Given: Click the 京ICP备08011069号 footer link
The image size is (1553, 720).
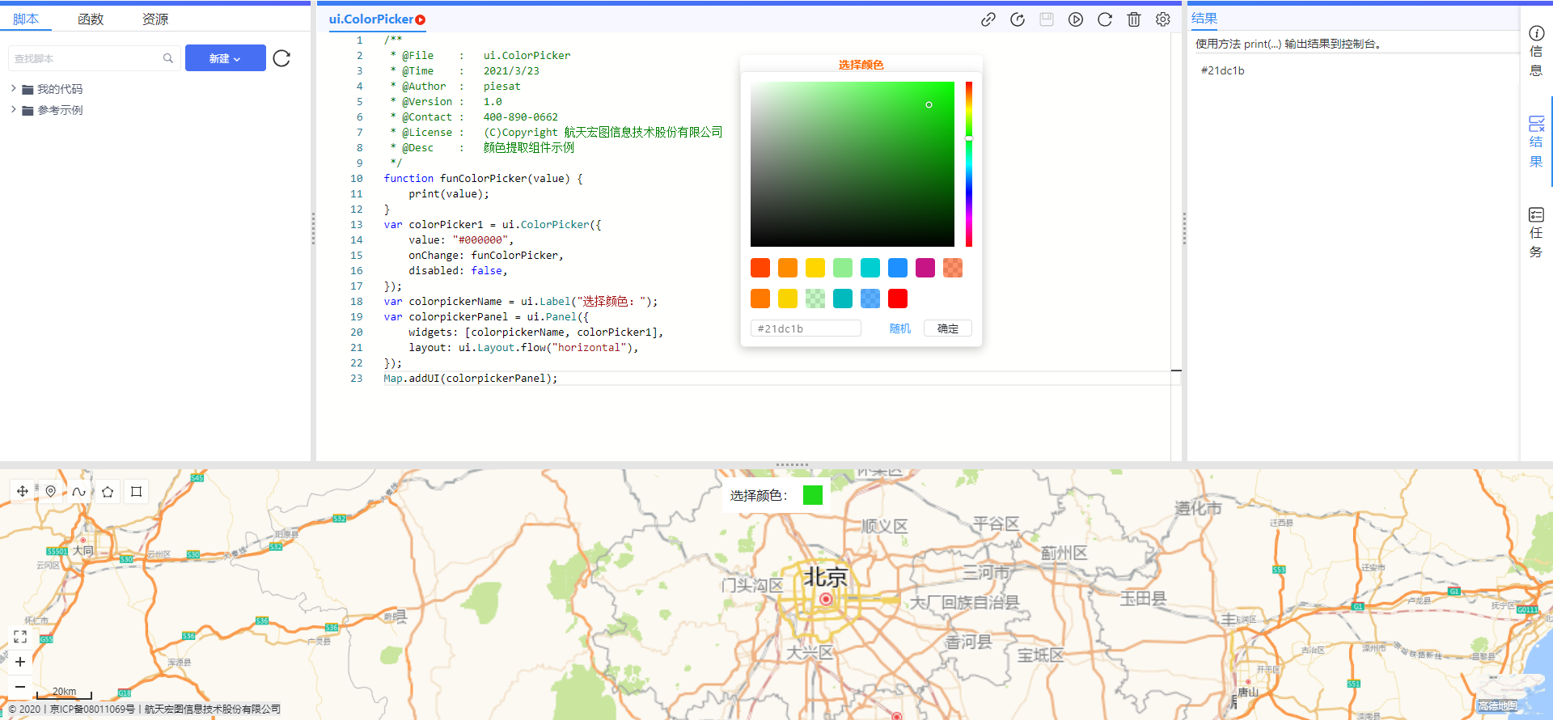Looking at the screenshot, I should 93,709.
